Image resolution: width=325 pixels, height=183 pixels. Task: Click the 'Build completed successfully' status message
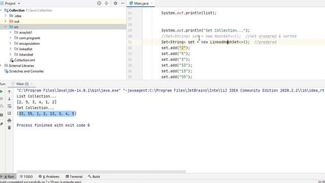coord(41,181)
